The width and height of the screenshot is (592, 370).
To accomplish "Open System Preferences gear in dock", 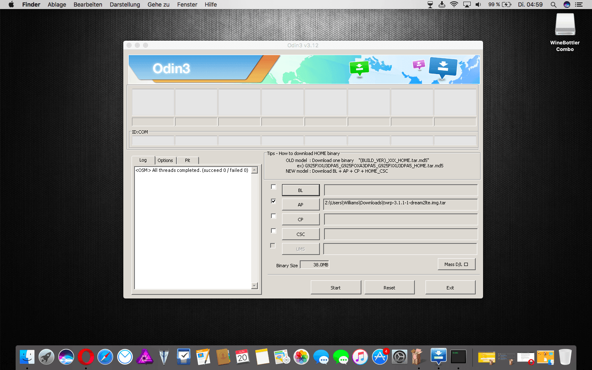I will click(x=400, y=357).
